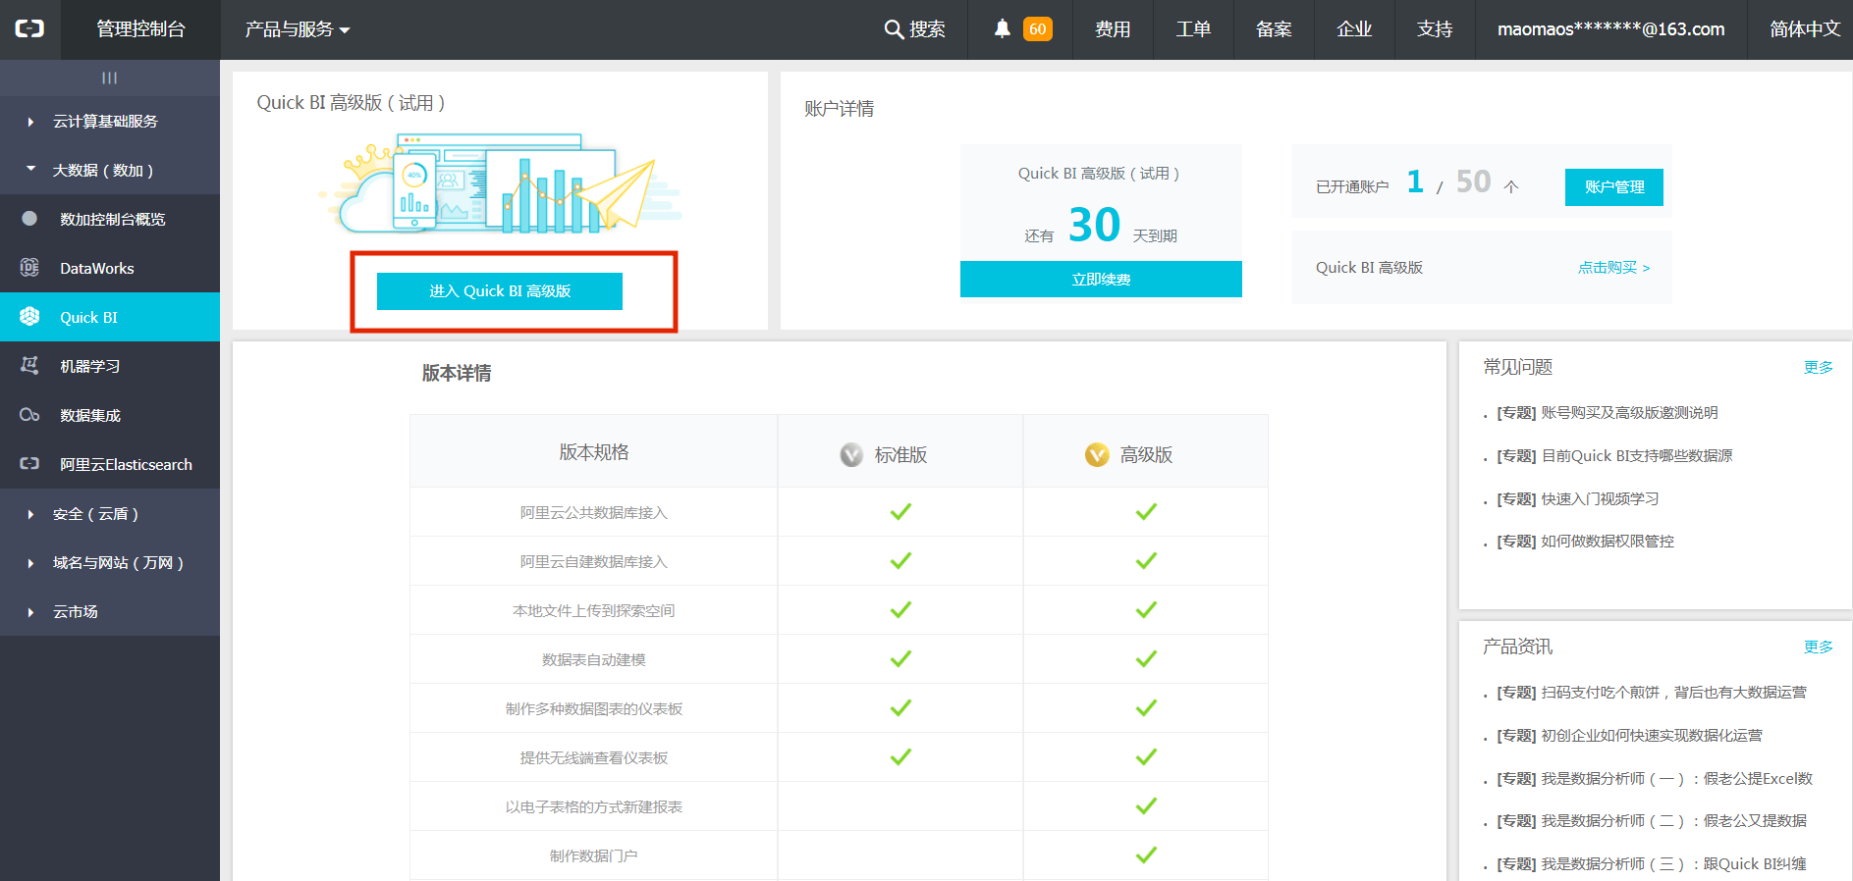This screenshot has height=881, width=1853.
Task: Open 简体中文 language selector
Action: [1805, 29]
